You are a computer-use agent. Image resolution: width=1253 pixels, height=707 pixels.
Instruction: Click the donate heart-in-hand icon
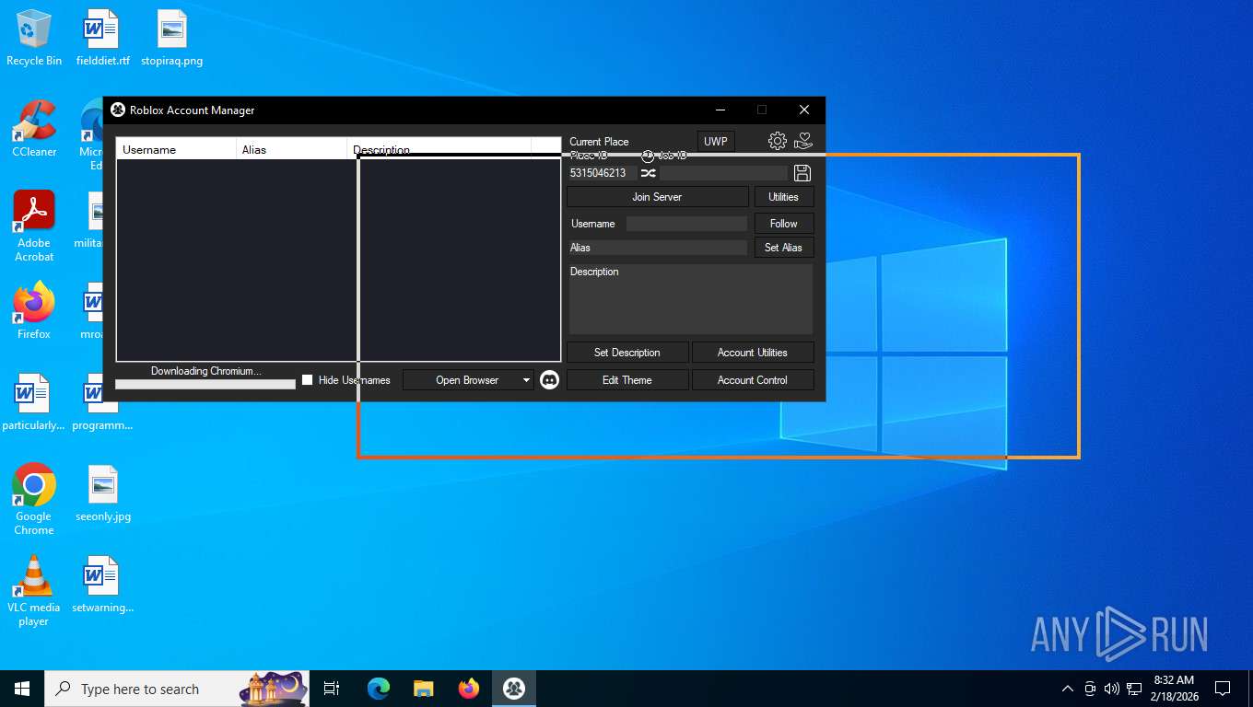[x=803, y=141]
